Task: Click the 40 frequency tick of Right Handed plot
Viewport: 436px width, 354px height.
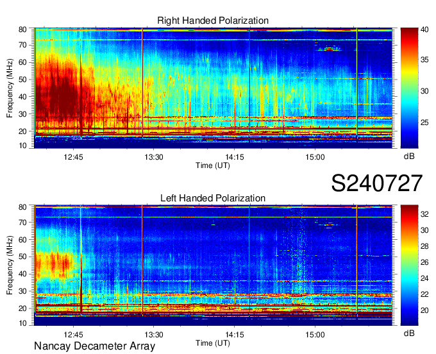Action: (x=22, y=97)
